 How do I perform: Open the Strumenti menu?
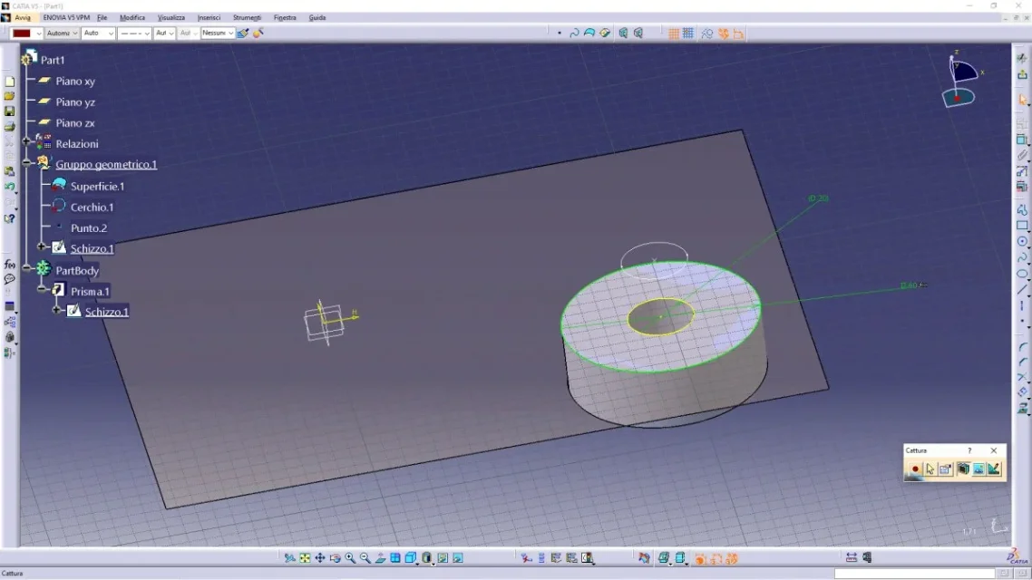[x=247, y=17]
